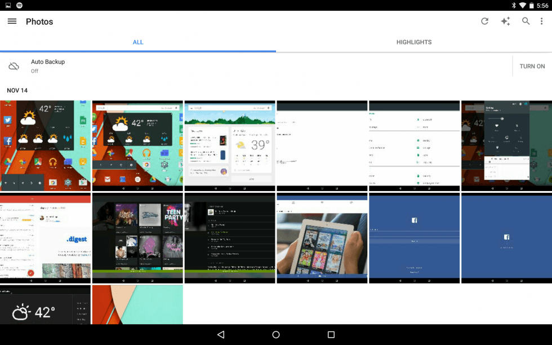Open the three-dot overflow menu
Image resolution: width=552 pixels, height=345 pixels.
point(542,21)
